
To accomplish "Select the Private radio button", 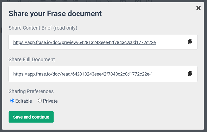I will click(40, 101).
